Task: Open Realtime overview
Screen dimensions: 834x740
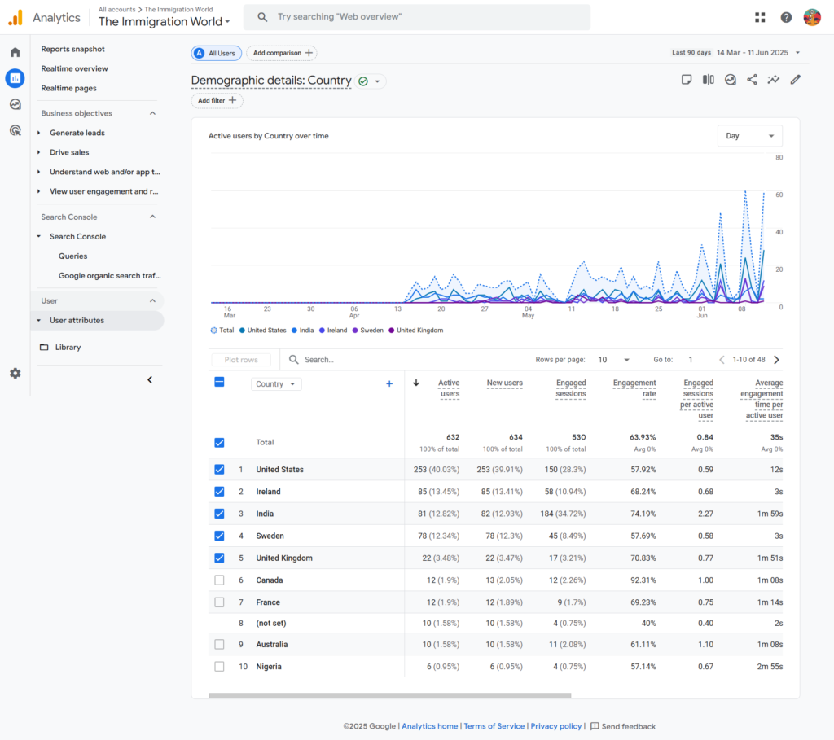Action: click(x=74, y=68)
